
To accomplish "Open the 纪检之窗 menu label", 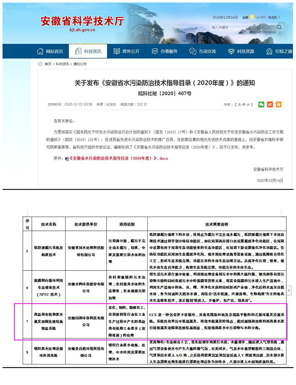I will 284,51.
